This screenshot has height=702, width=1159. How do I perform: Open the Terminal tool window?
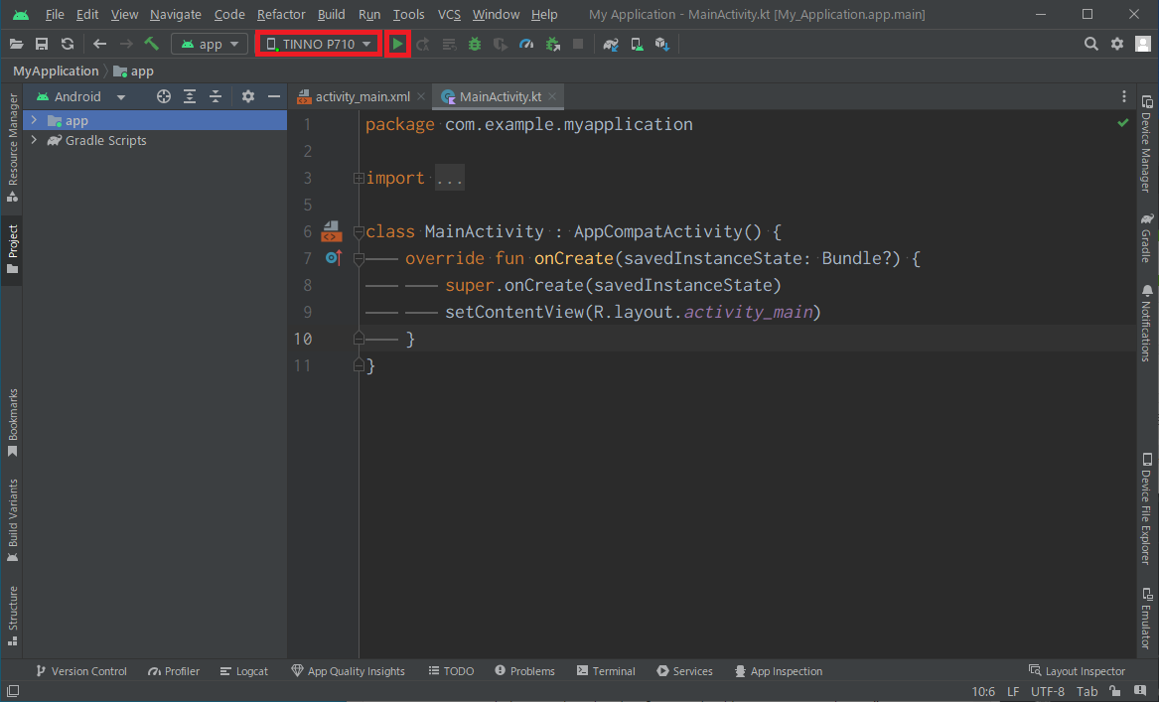(606, 671)
